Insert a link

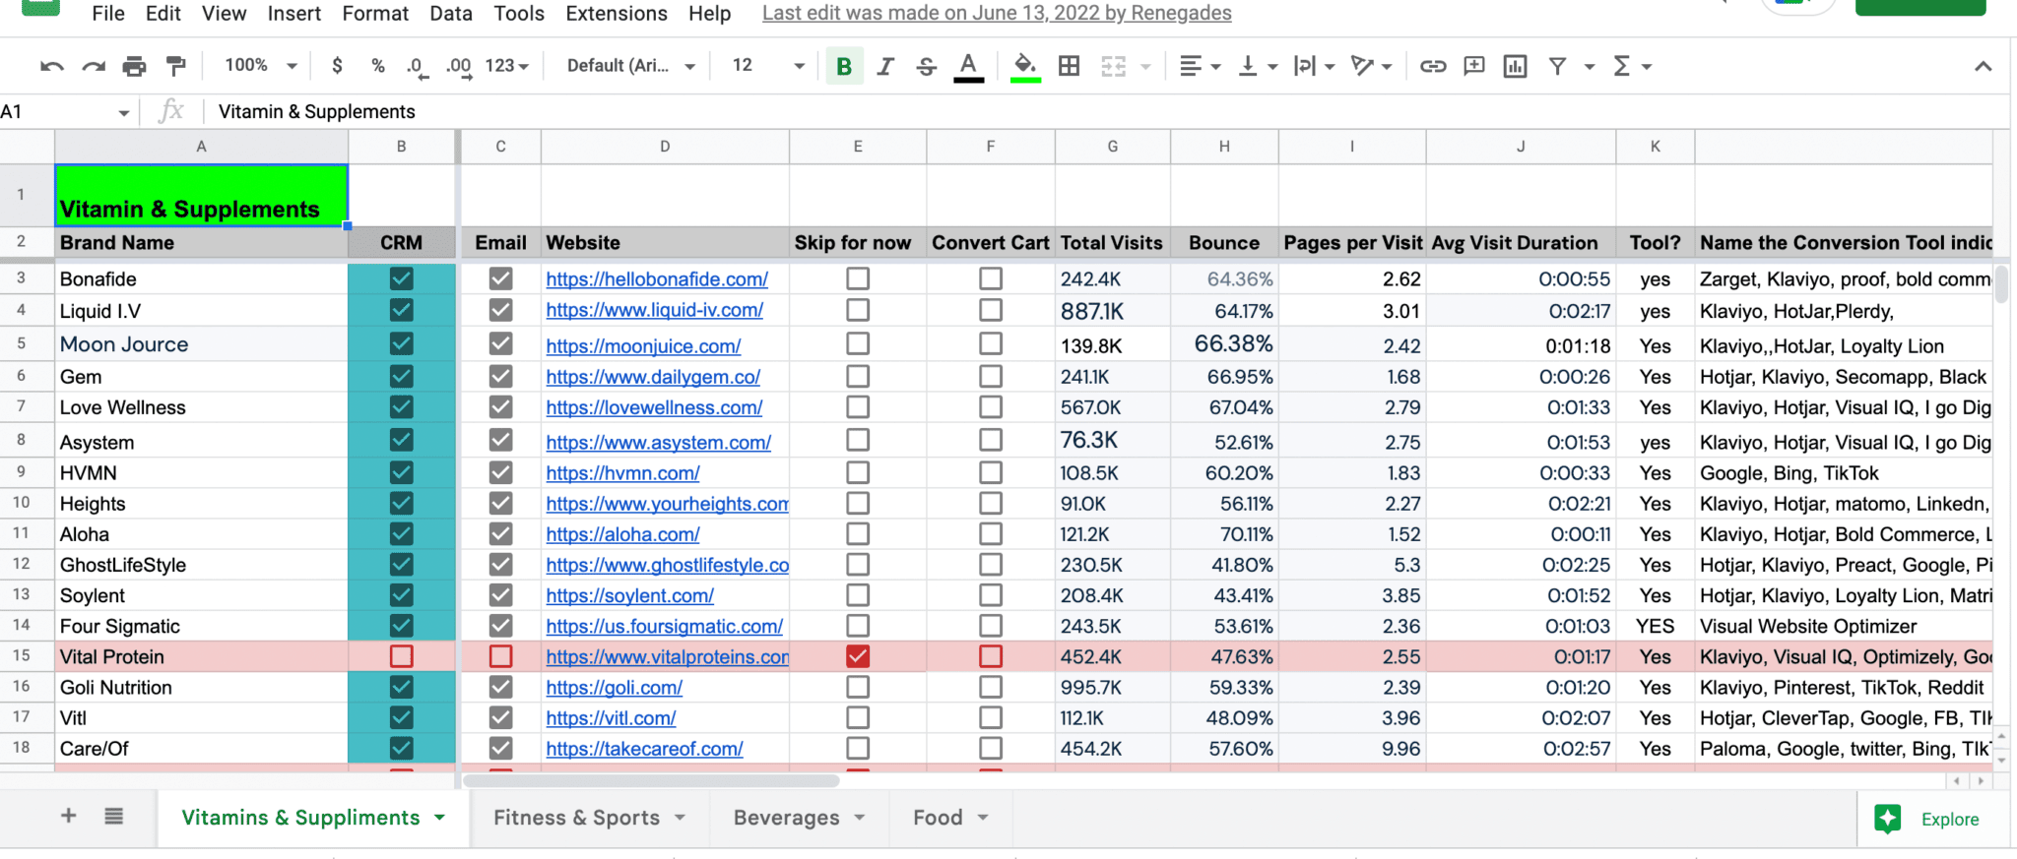[x=1433, y=66]
